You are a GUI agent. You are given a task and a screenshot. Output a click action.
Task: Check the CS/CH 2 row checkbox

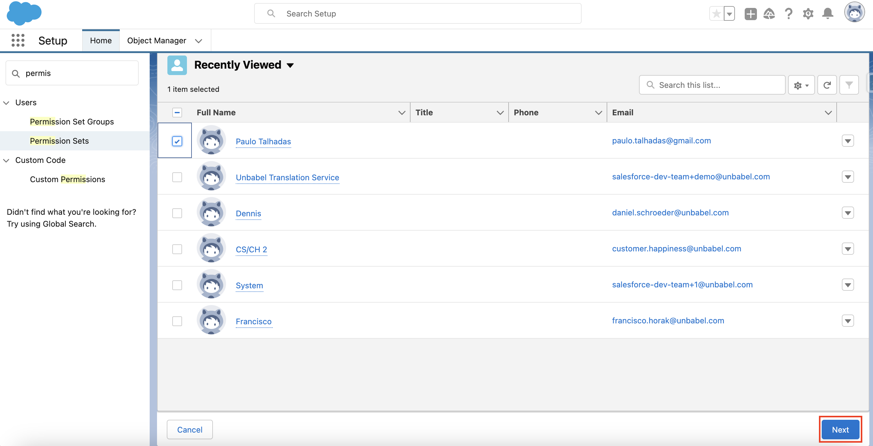pyautogui.click(x=177, y=249)
